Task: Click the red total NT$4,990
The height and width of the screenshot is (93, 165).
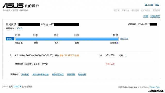Action: (110, 64)
